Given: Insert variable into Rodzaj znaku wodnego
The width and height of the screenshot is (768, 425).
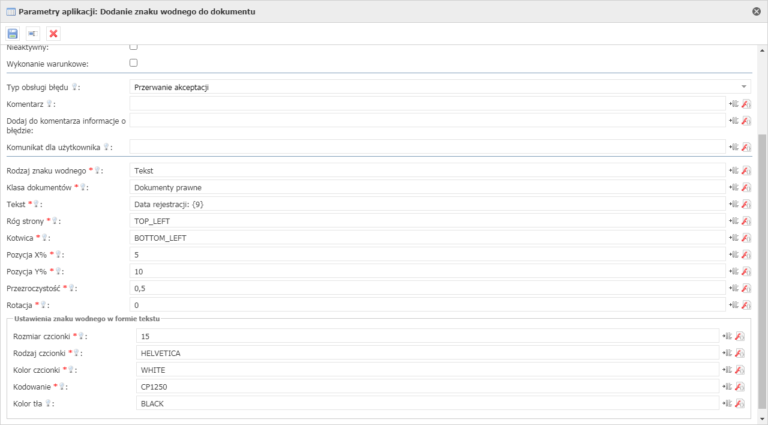Looking at the screenshot, I should (x=733, y=170).
